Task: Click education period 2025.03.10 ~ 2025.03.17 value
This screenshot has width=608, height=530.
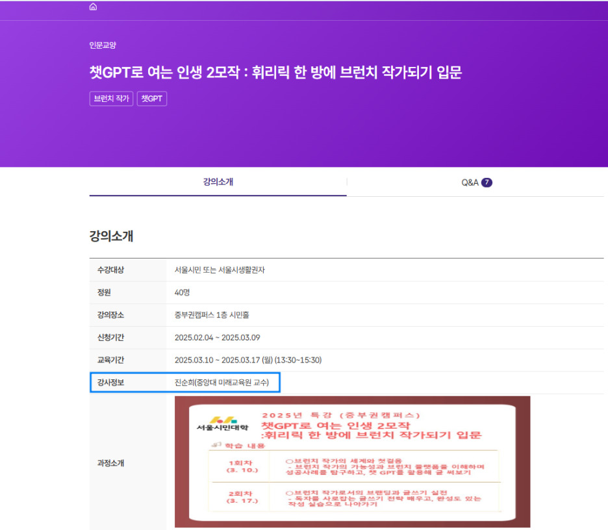Action: point(248,360)
